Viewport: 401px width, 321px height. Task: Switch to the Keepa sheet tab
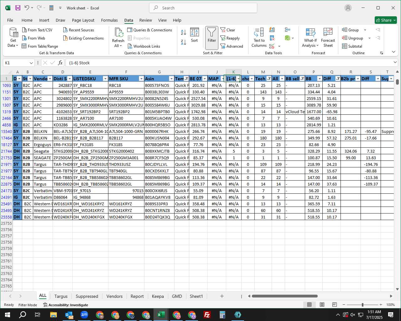click(x=158, y=296)
